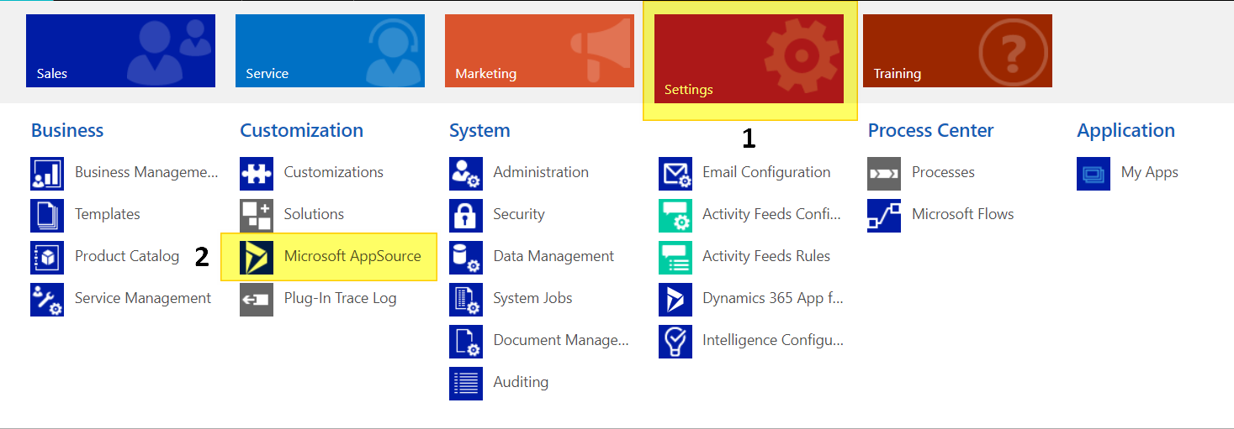This screenshot has width=1234, height=429.
Task: Open the Document Management link
Action: [x=561, y=340]
